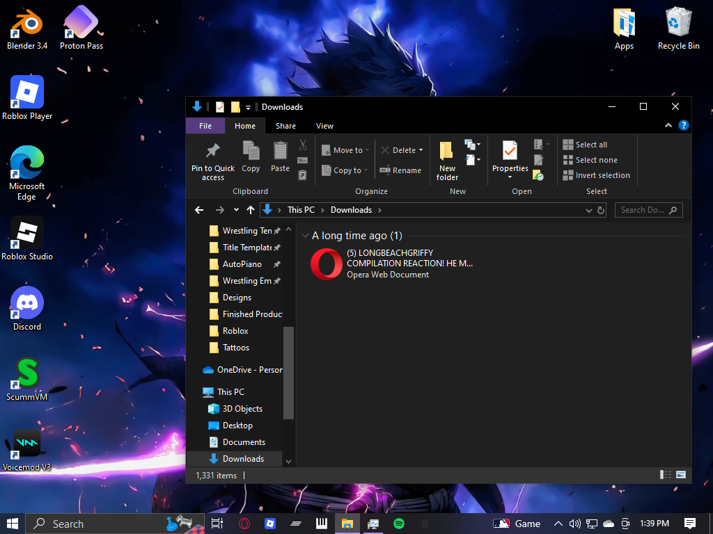Image resolution: width=713 pixels, height=534 pixels.
Task: Open the Delete dropdown arrow
Action: pyautogui.click(x=421, y=150)
